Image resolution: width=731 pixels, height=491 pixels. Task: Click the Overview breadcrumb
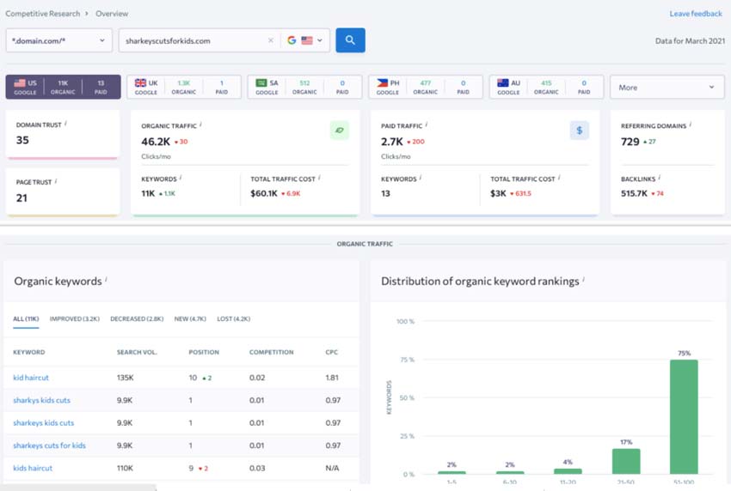112,14
